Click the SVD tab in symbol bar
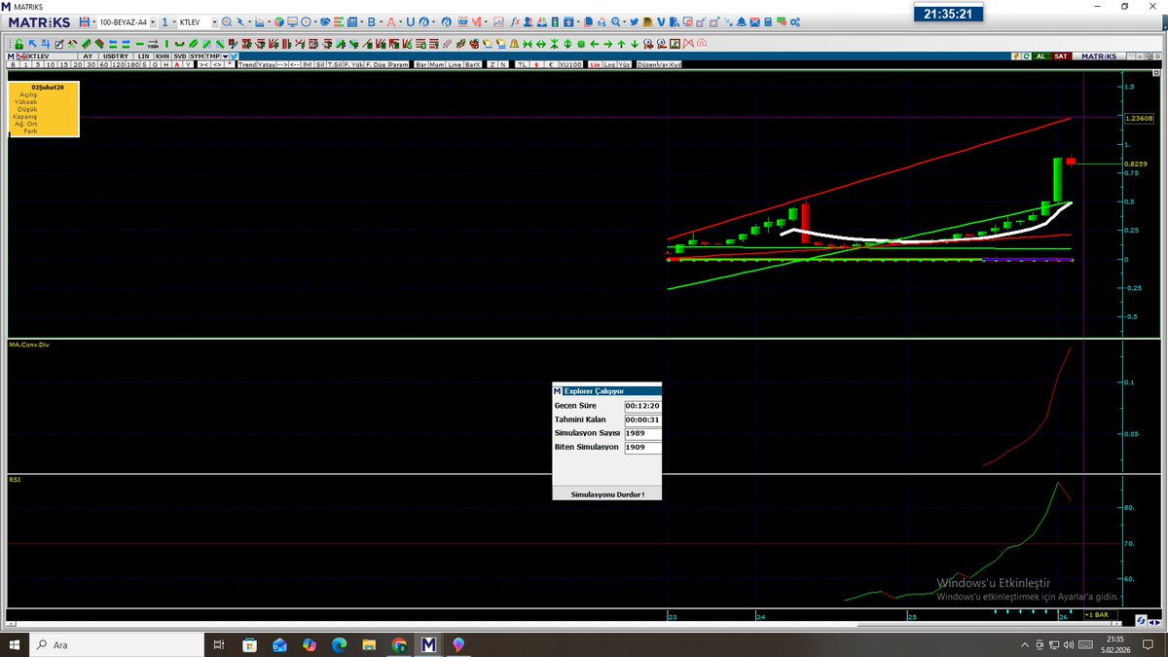1168x657 pixels. [x=180, y=56]
